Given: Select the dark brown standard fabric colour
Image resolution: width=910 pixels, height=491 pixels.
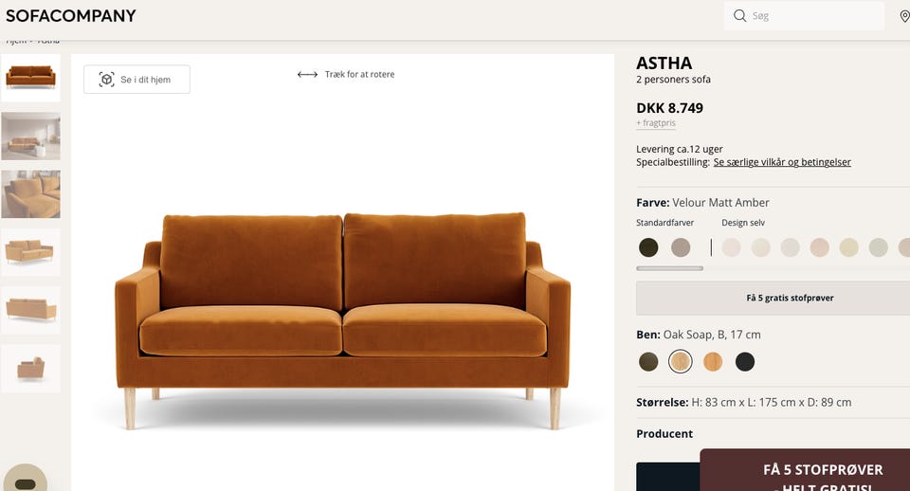Looking at the screenshot, I should click(x=648, y=247).
